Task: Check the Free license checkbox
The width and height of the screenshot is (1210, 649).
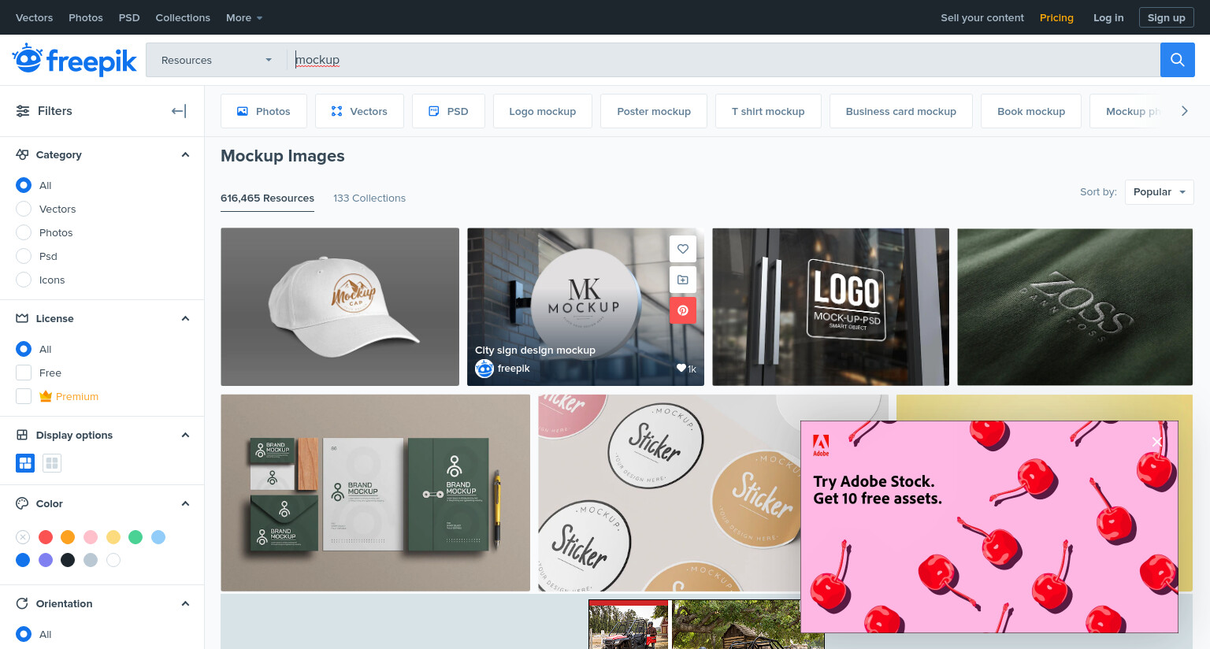Action: click(x=24, y=373)
